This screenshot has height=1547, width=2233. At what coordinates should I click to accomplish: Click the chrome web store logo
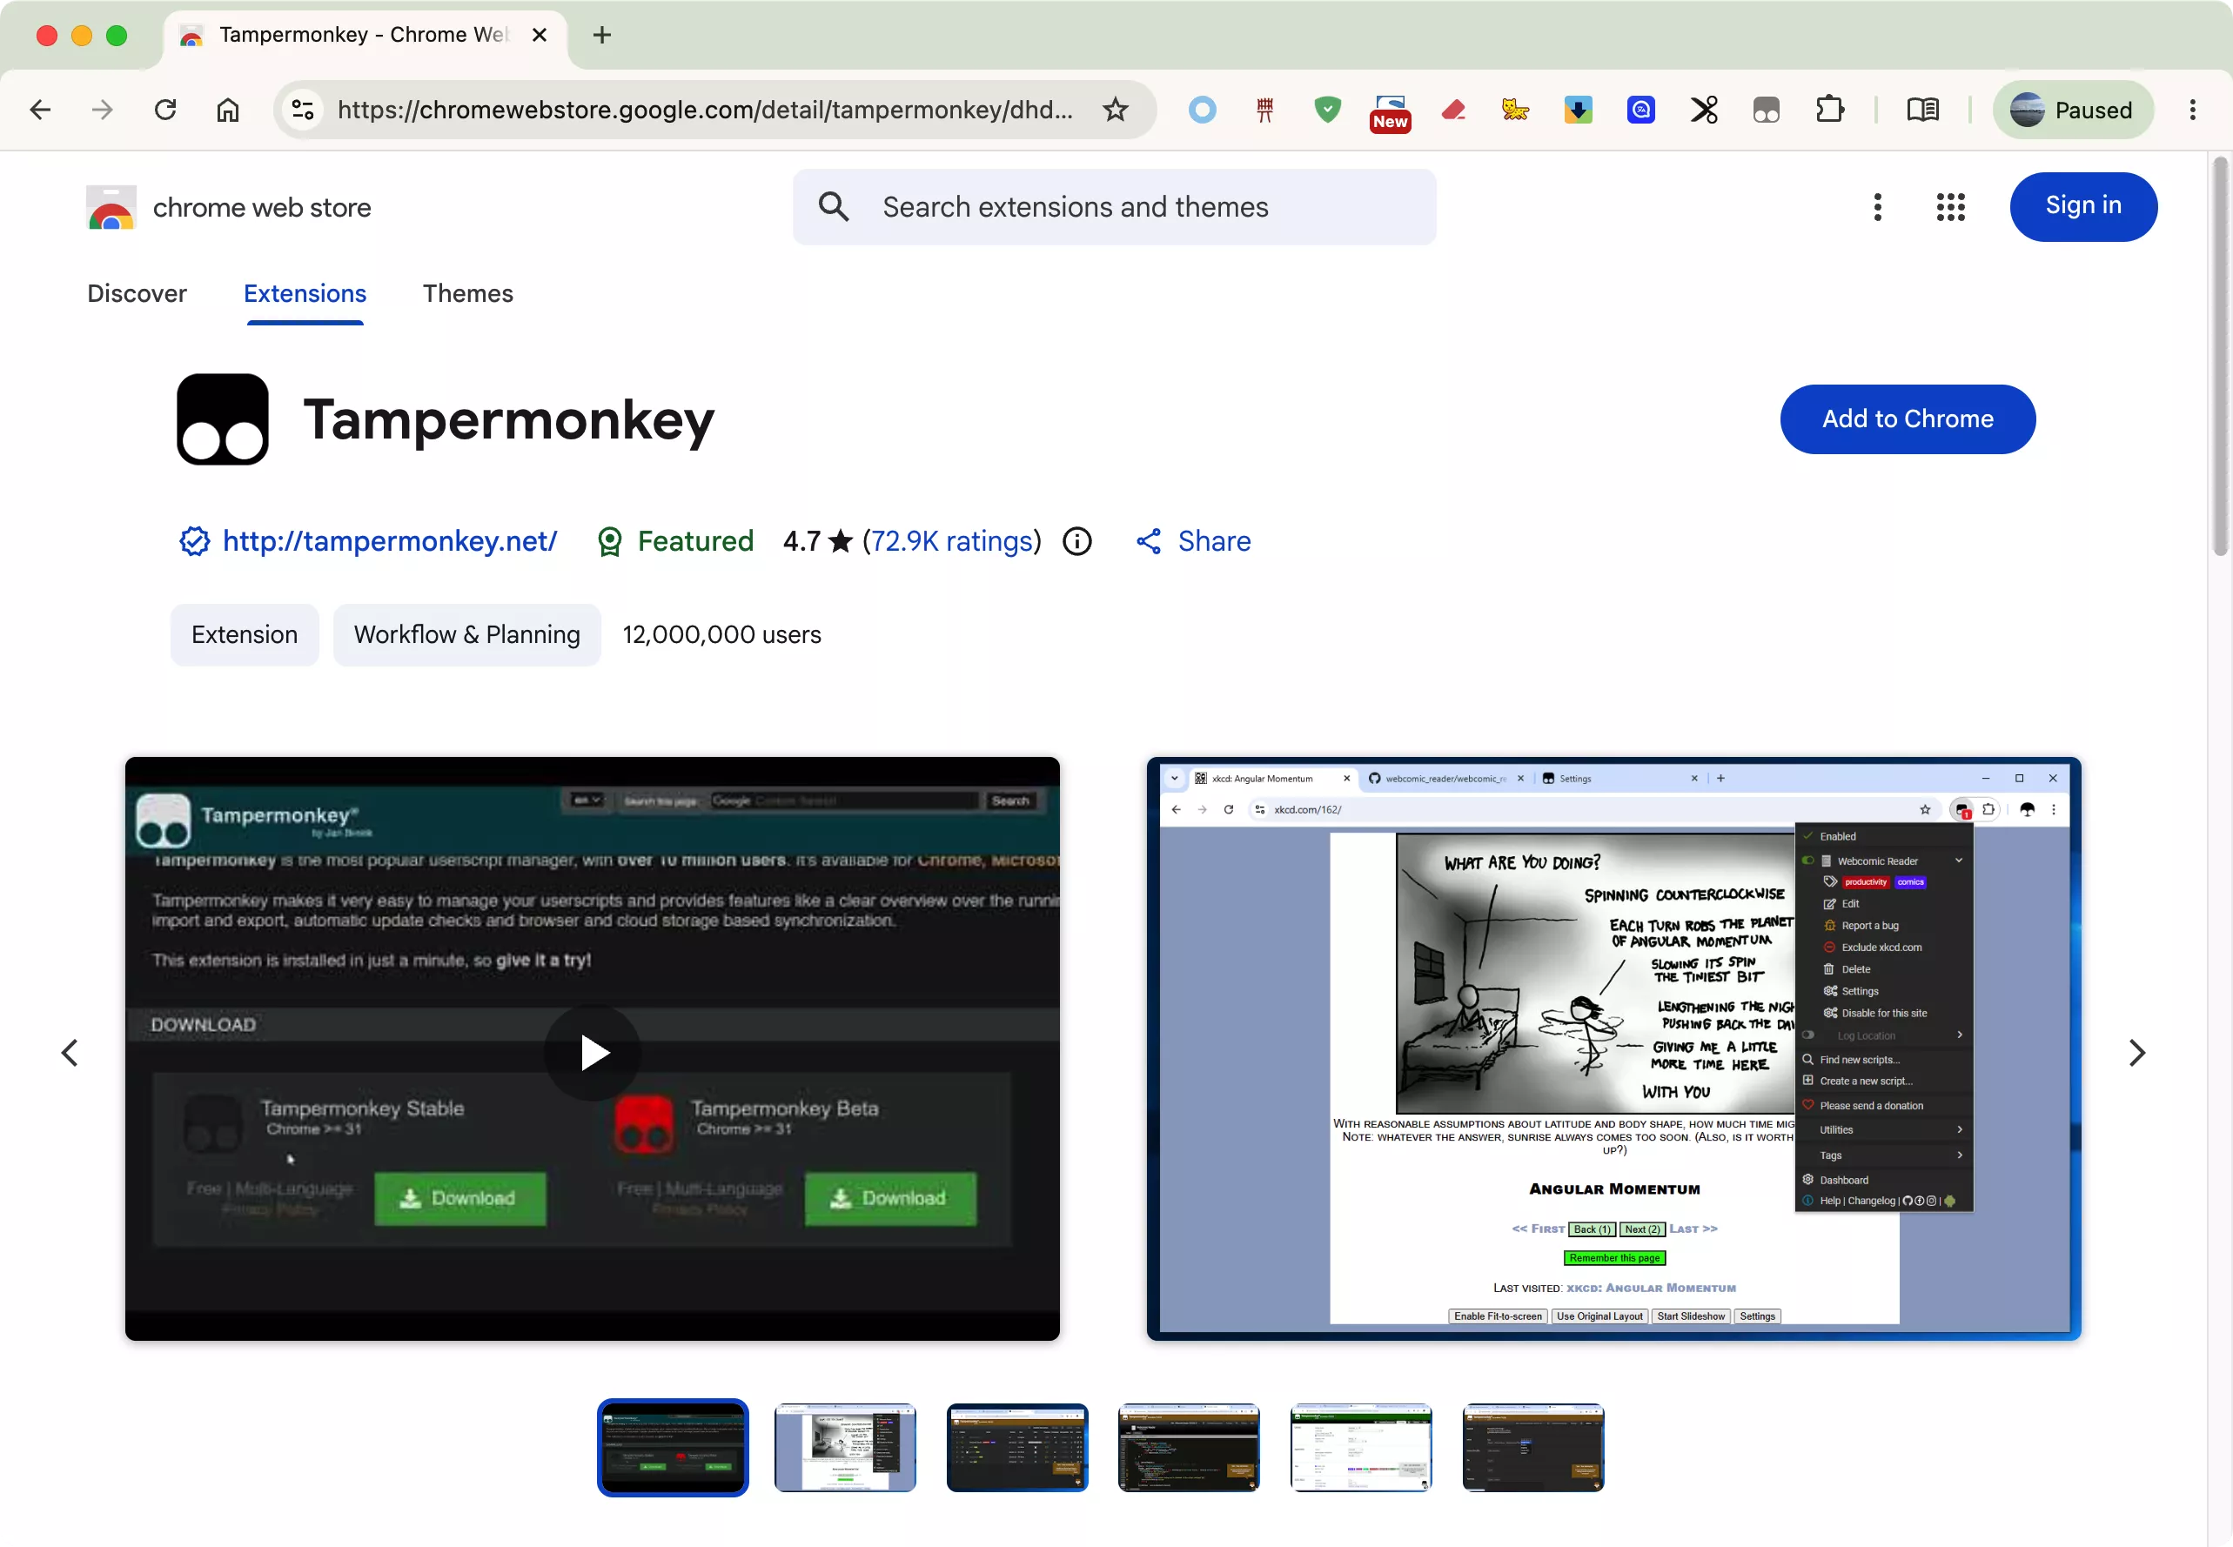point(229,207)
